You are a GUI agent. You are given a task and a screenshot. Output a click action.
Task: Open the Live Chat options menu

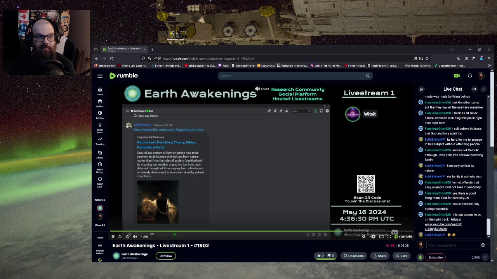point(483,89)
